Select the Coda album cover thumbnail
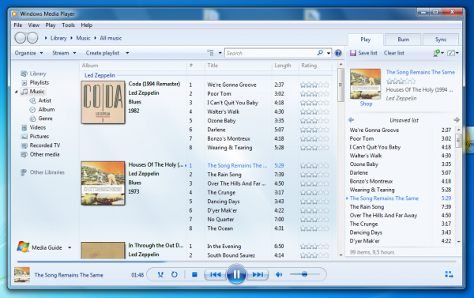 [x=103, y=102]
